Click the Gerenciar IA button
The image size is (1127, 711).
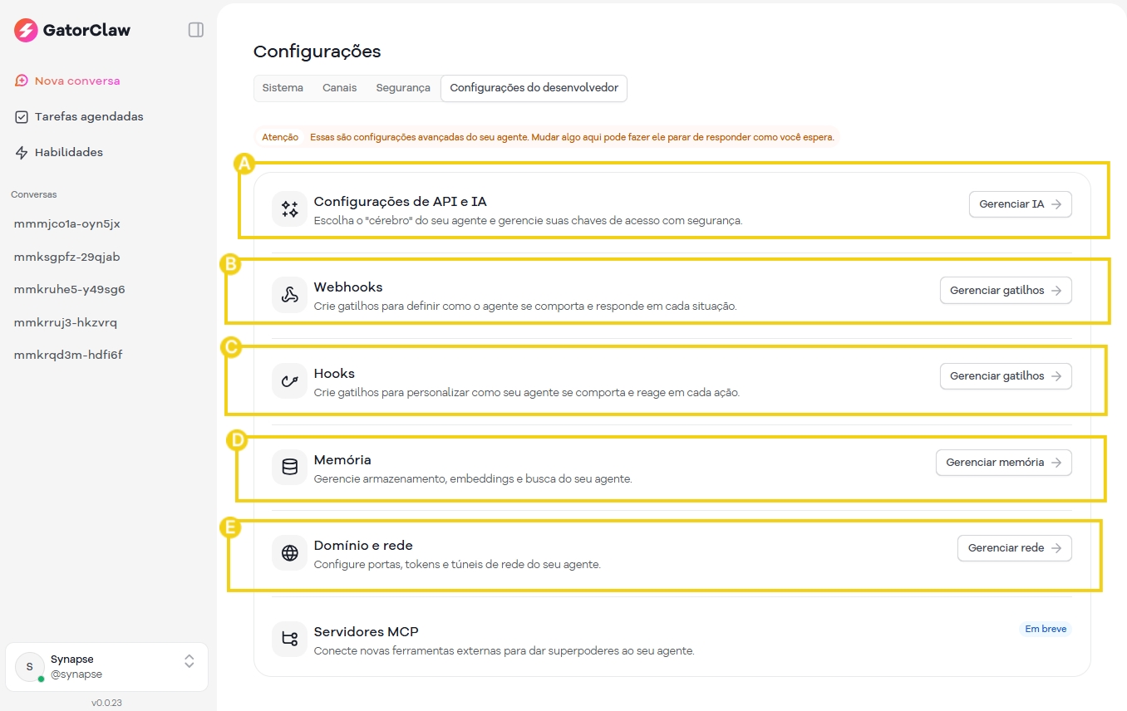point(1020,203)
